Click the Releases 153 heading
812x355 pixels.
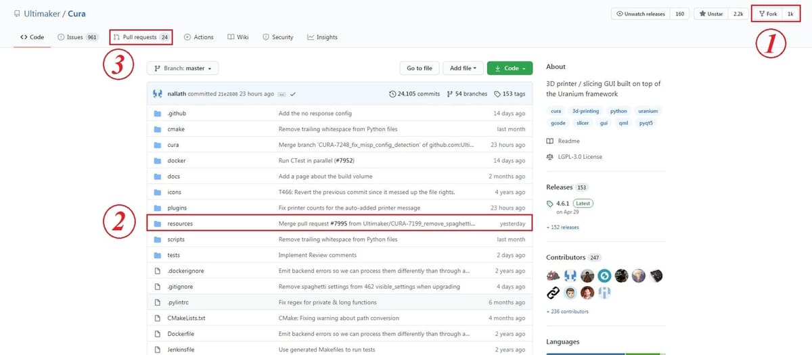click(x=567, y=187)
